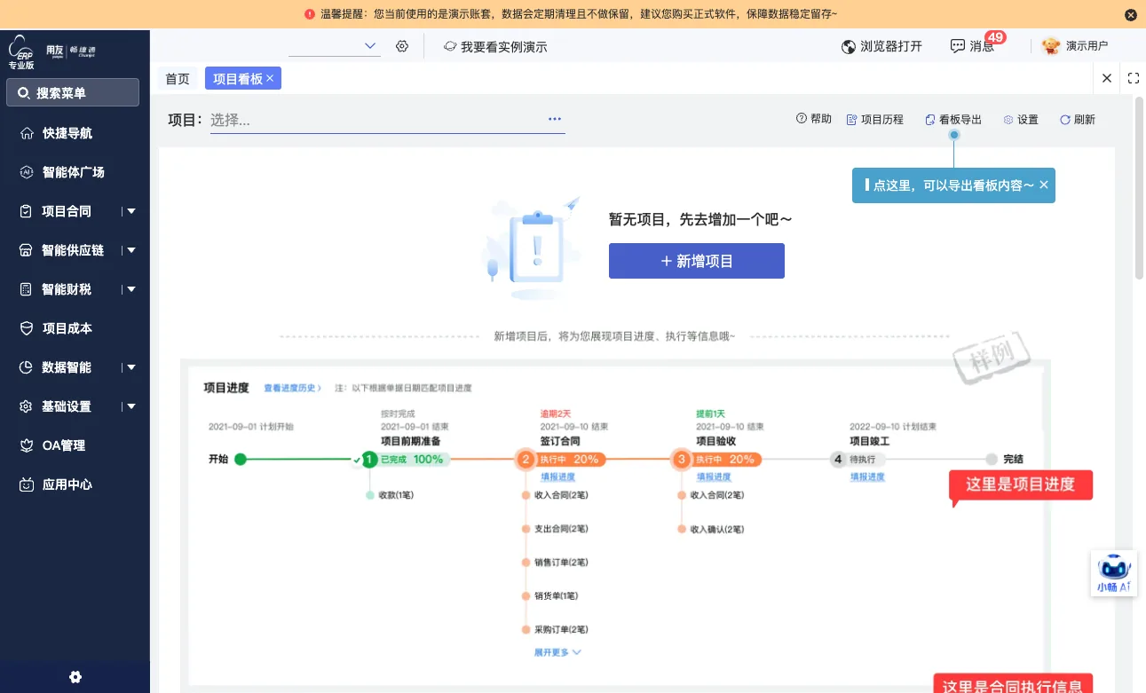1146x693 pixels.
Task: Open the 小畅 AI assistant
Action: point(1114,573)
